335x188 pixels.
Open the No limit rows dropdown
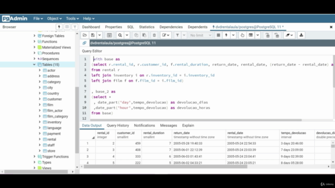(x=200, y=35)
